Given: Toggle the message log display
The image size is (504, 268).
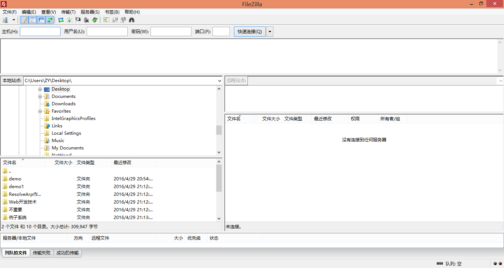Looking at the screenshot, I should point(24,20).
